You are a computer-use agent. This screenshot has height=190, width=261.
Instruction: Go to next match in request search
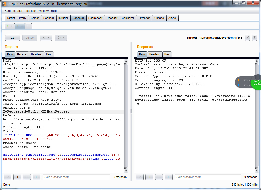click(37, 177)
